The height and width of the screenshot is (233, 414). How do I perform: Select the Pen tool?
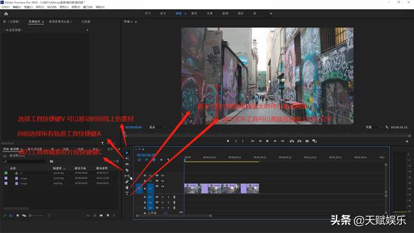pyautogui.click(x=127, y=182)
